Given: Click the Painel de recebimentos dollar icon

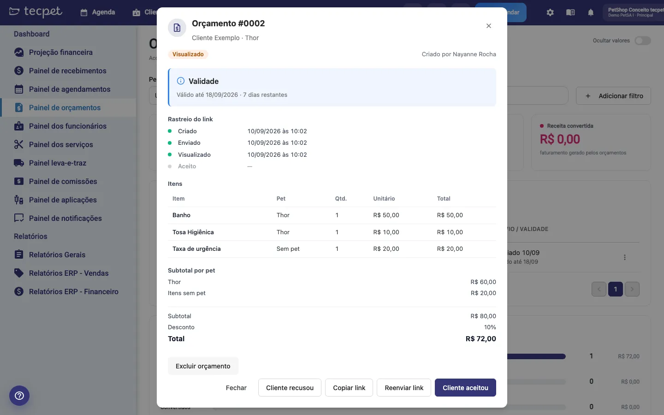Looking at the screenshot, I should coord(19,71).
